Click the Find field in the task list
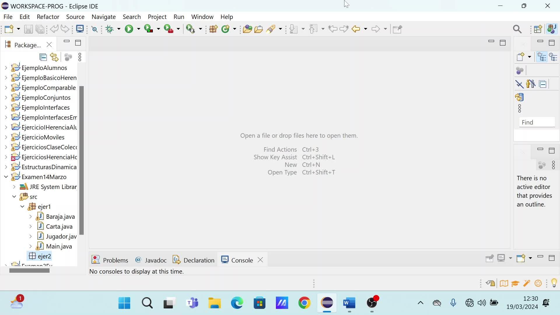 [537, 123]
